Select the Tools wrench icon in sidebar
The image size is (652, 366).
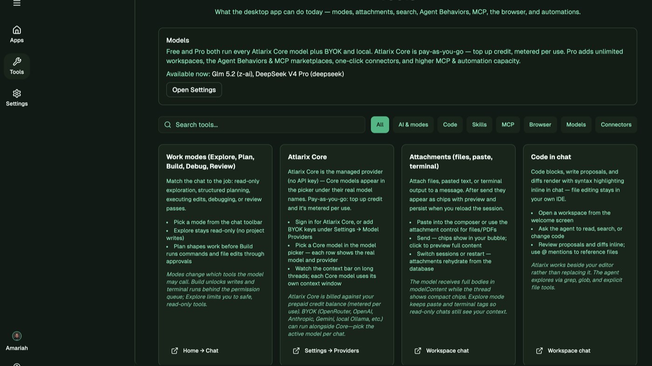(17, 61)
